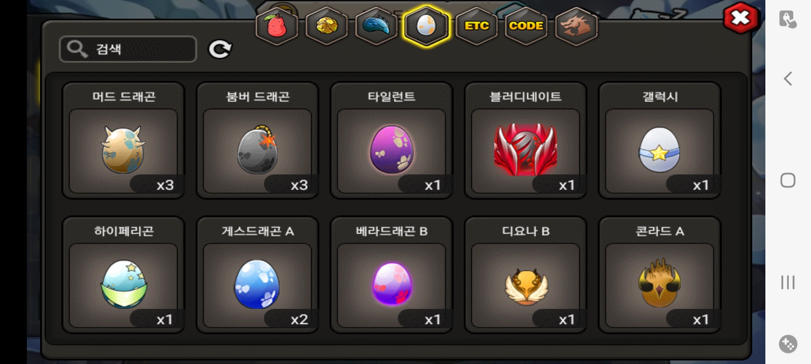The width and height of the screenshot is (811, 364).
Task: Select the blue 게스드래곤 A egg
Action: point(257,275)
